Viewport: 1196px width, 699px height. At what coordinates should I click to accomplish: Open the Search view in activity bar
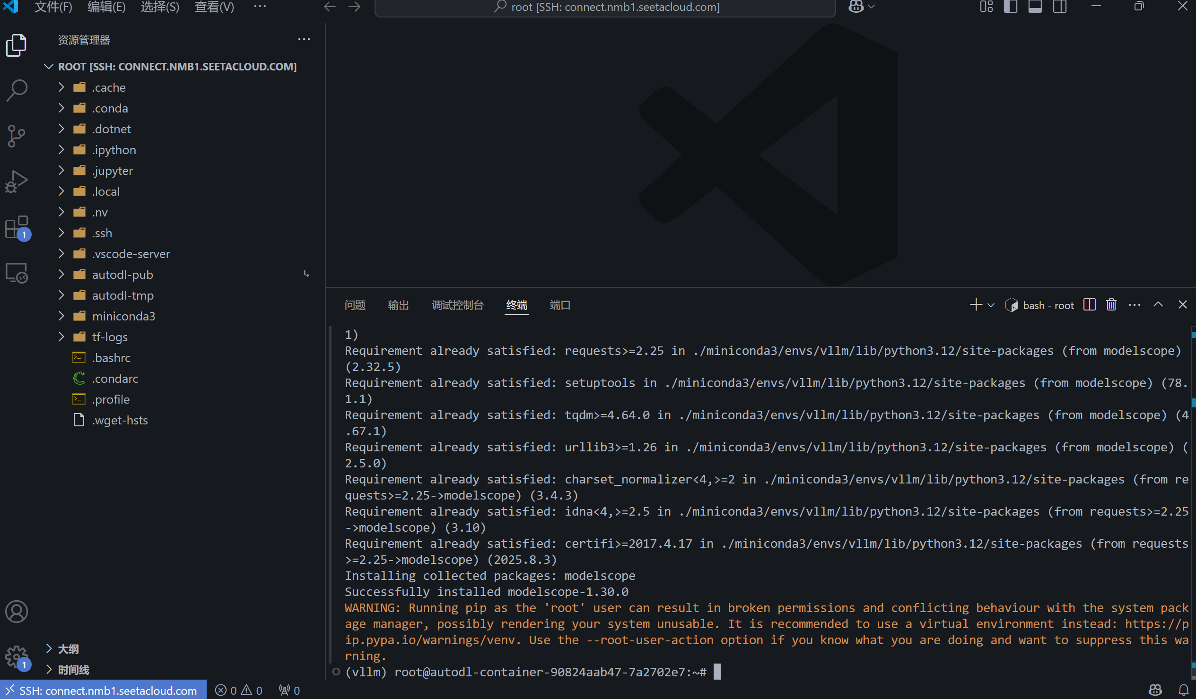tap(17, 90)
